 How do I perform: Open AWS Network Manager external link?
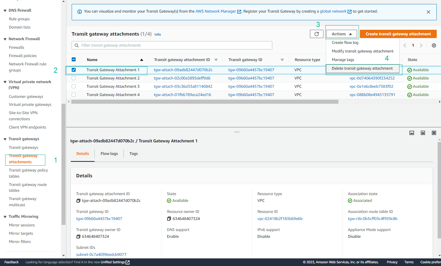(218, 11)
